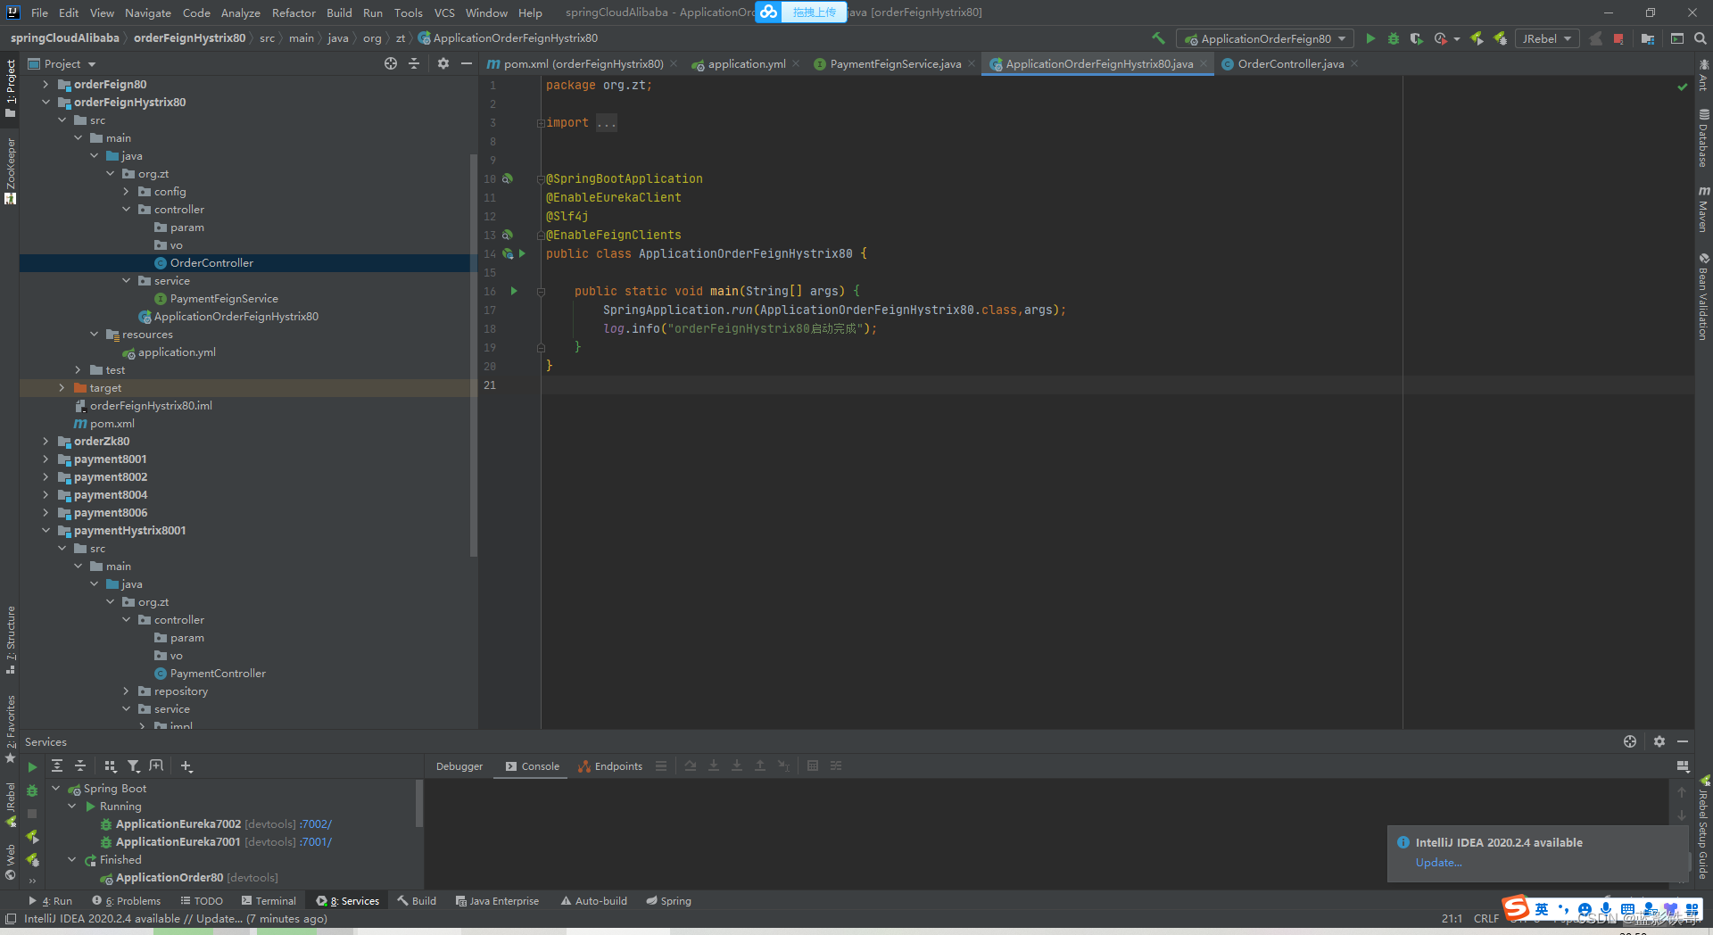Expand the payment8001 module node
The height and width of the screenshot is (935, 1713).
point(46,459)
